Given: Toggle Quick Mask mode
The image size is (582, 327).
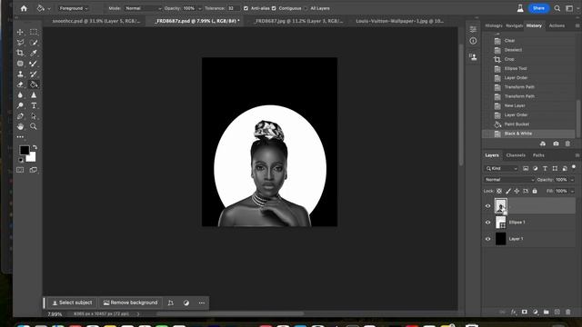Looking at the screenshot, I should pos(20,170).
